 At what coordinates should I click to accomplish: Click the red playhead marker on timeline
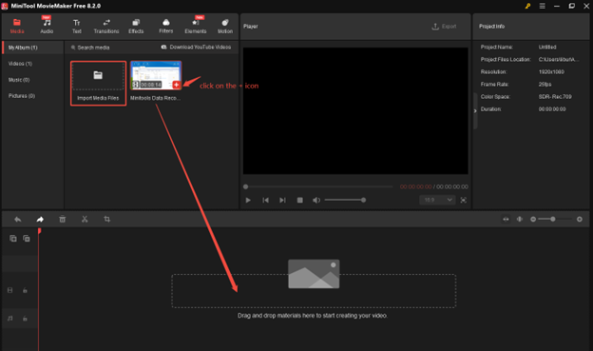tap(39, 230)
